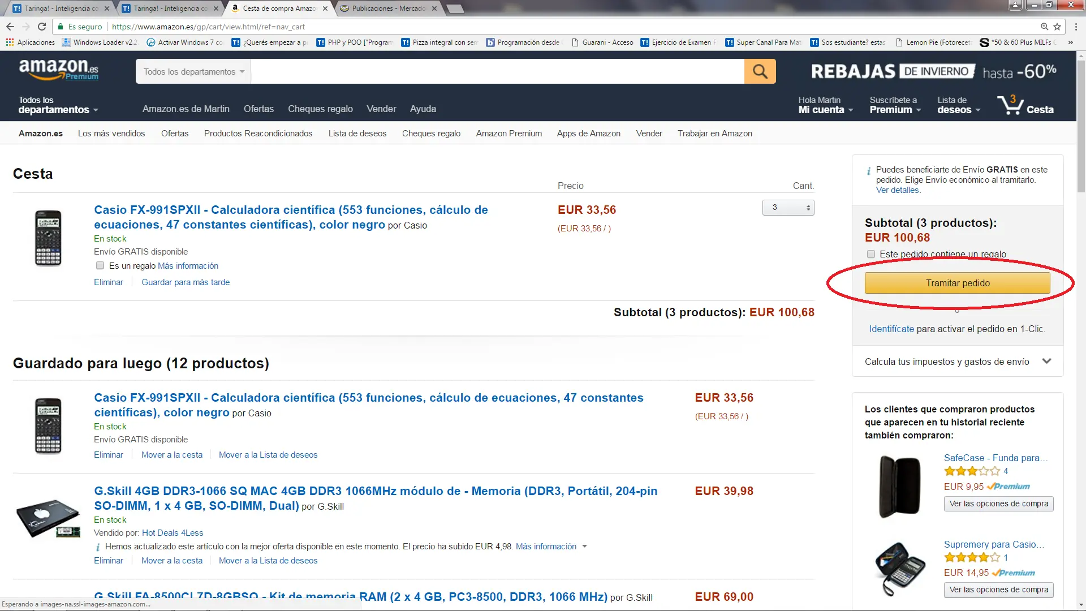Expand Todos los departamentos nav menu

(x=58, y=105)
